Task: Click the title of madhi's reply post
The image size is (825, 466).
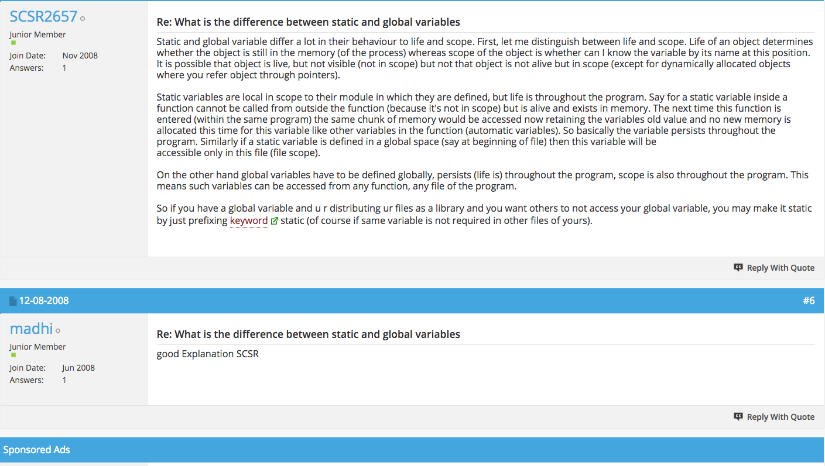Action: pyautogui.click(x=309, y=334)
